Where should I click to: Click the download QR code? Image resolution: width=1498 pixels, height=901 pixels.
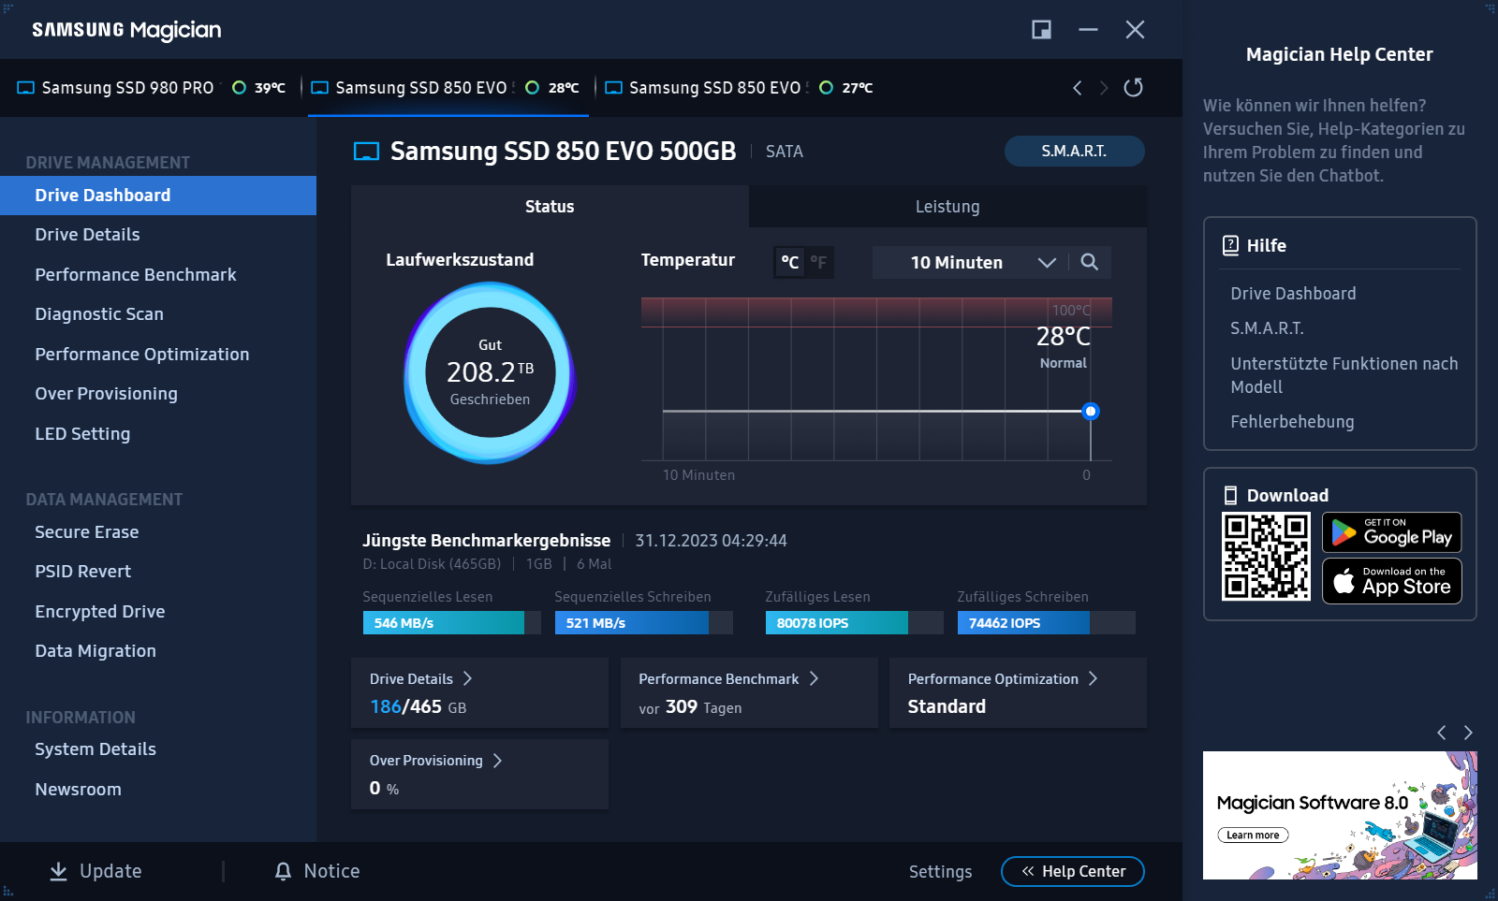(x=1266, y=557)
